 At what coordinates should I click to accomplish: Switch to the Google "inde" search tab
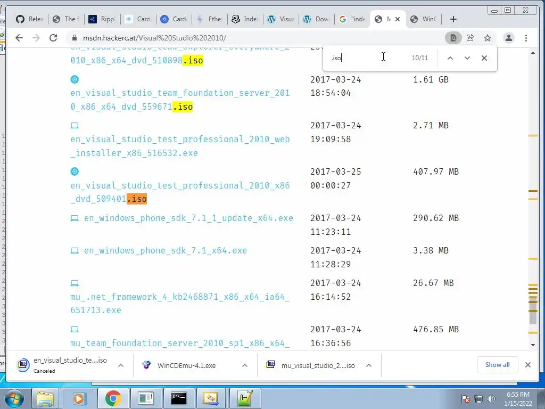coord(352,19)
